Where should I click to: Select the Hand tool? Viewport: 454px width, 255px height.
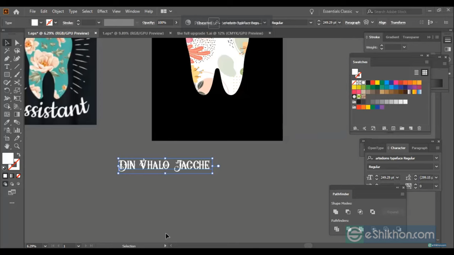(x=7, y=146)
